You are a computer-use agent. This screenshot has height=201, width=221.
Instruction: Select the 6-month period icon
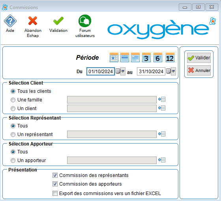(x=158, y=57)
